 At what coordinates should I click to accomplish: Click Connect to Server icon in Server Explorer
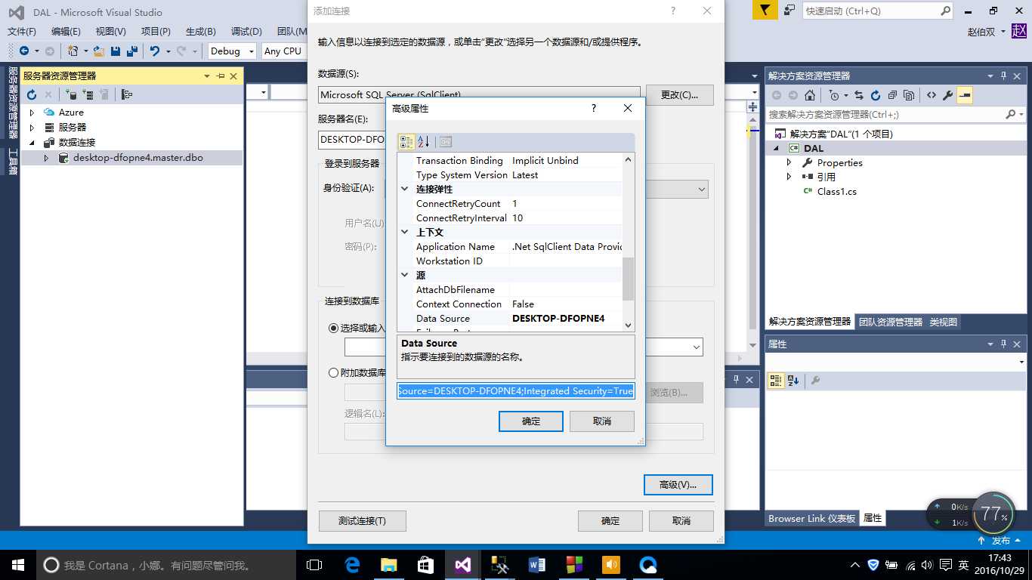[x=88, y=94]
